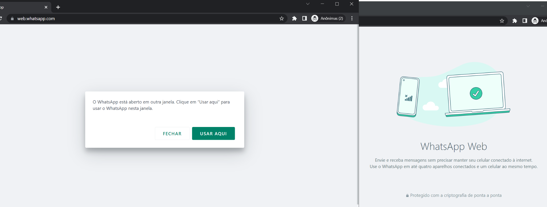Click incognito avatar in right window
The image size is (547, 207).
(535, 21)
